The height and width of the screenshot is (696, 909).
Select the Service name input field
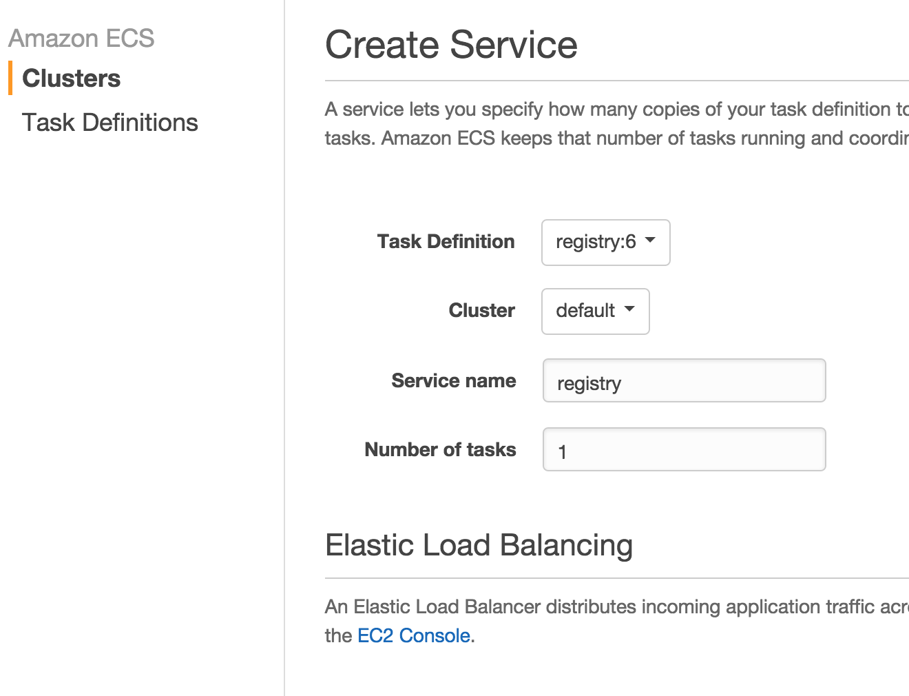(x=683, y=380)
